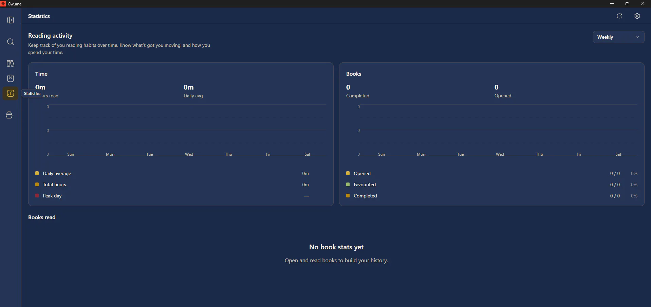Click the Sun label on Books chart
Image resolution: width=651 pixels, height=307 pixels.
pos(382,154)
